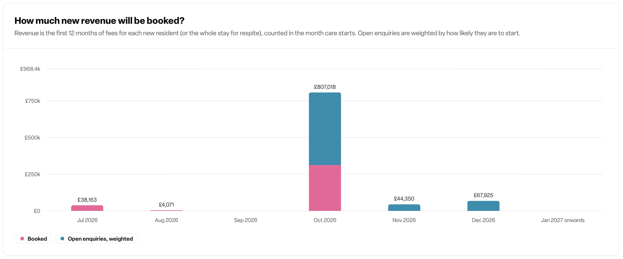Click the £500k y-axis label
The width and height of the screenshot is (623, 259).
pyautogui.click(x=32, y=138)
